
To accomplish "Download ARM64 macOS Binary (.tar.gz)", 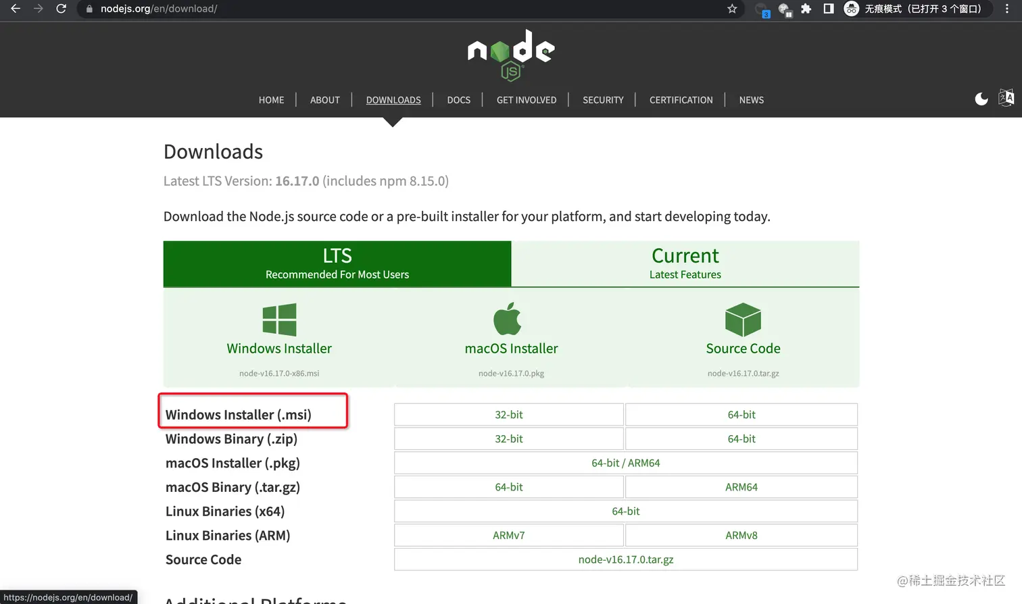I will 741,487.
